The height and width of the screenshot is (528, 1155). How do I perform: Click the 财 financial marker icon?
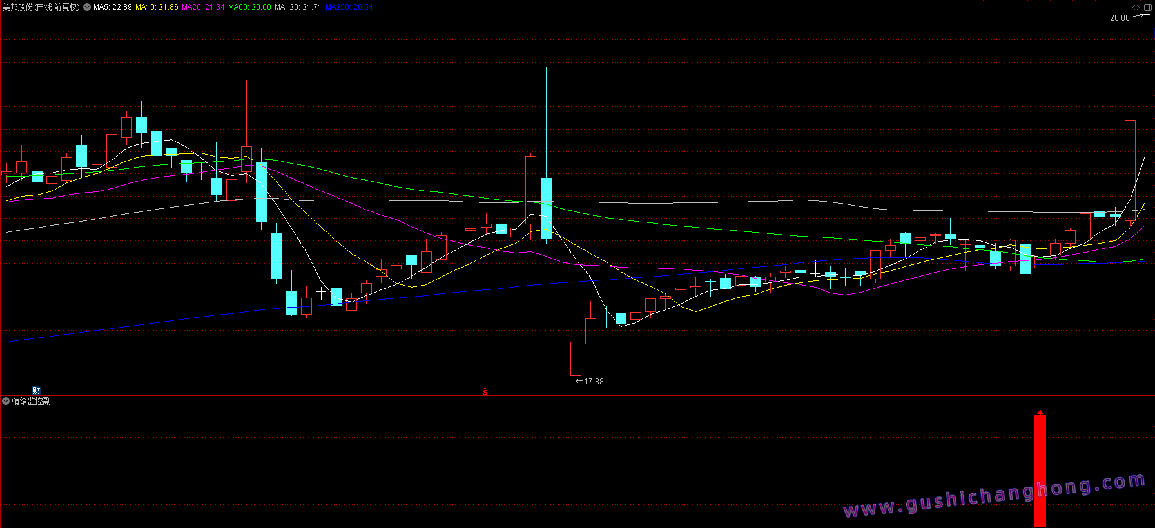point(36,390)
